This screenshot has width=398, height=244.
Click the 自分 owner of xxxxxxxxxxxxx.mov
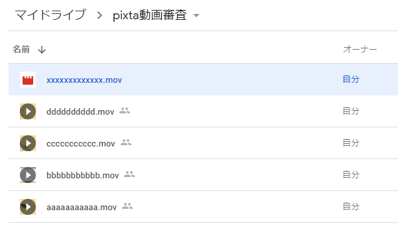(x=351, y=79)
